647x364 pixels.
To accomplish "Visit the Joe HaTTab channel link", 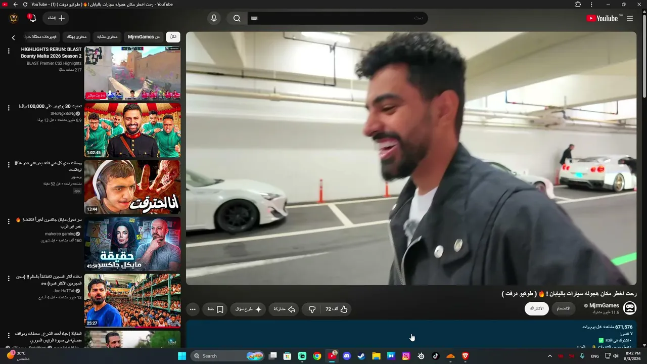I will point(64,291).
